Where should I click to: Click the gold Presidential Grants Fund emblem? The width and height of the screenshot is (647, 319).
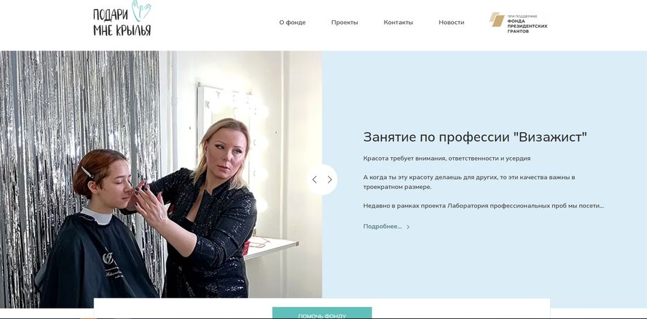pyautogui.click(x=497, y=19)
